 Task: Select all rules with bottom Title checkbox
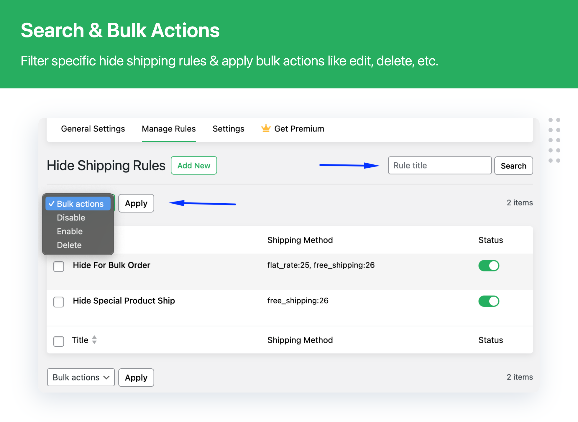click(59, 341)
